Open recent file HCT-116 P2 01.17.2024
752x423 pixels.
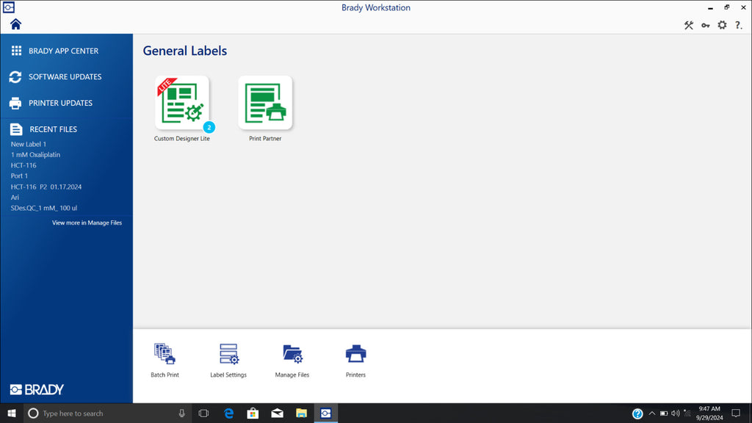pyautogui.click(x=46, y=187)
